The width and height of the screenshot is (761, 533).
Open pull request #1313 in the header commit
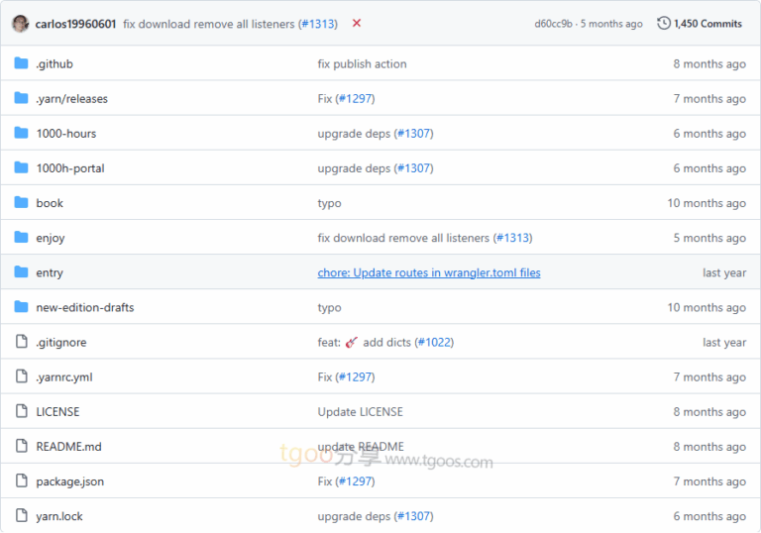click(x=318, y=24)
